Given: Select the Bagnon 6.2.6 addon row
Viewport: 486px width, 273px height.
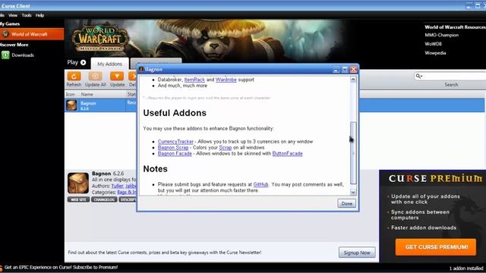Looking at the screenshot, I should point(274,105).
